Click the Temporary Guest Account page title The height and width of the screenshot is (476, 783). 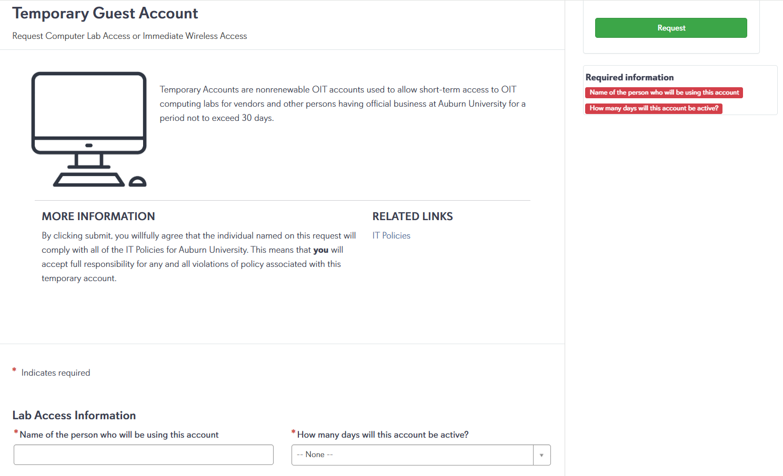(105, 13)
